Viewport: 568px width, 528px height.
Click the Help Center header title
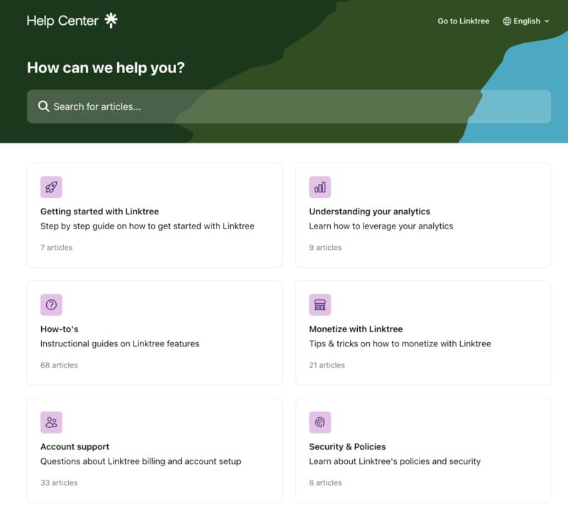click(x=62, y=21)
